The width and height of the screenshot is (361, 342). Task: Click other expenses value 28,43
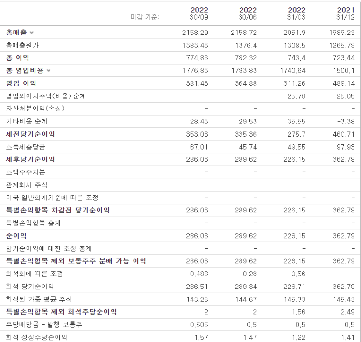pos(199,121)
